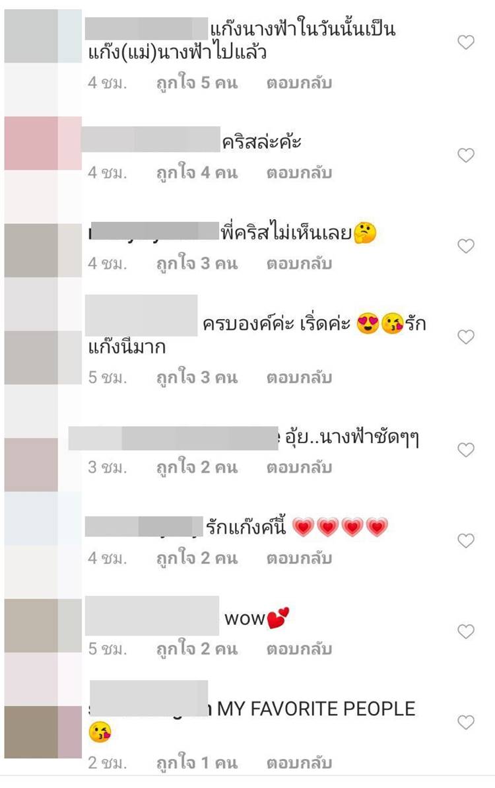Open avatar beside MY FAVORITE PEOPLE comment
495x788 pixels.
tap(43, 733)
